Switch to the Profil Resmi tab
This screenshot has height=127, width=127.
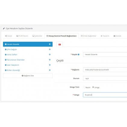click(x=22, y=36)
